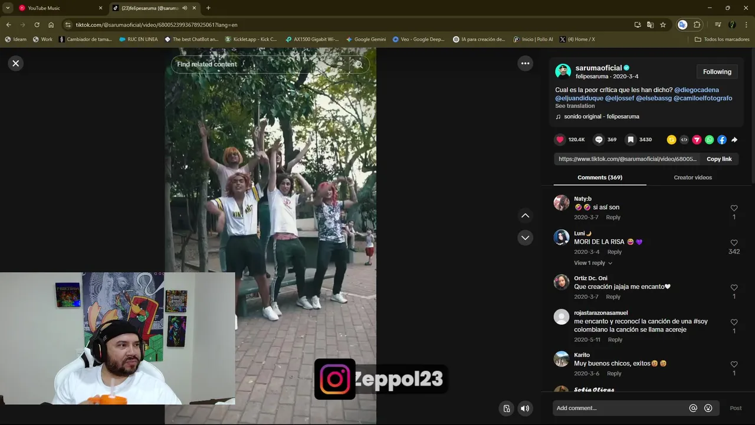Image resolution: width=755 pixels, height=425 pixels.
Task: Like rojastarazonasamuel's comment
Action: (734, 322)
